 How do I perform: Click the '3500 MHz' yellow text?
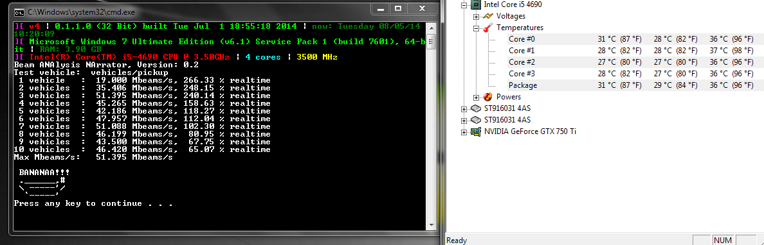pos(316,57)
